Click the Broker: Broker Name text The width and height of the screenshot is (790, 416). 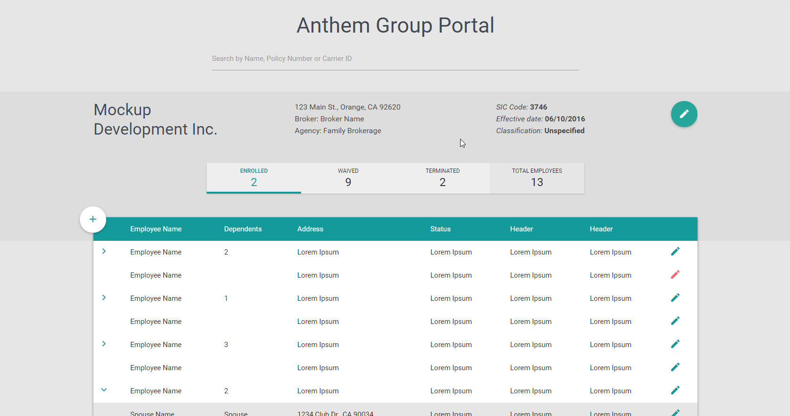pyautogui.click(x=329, y=119)
